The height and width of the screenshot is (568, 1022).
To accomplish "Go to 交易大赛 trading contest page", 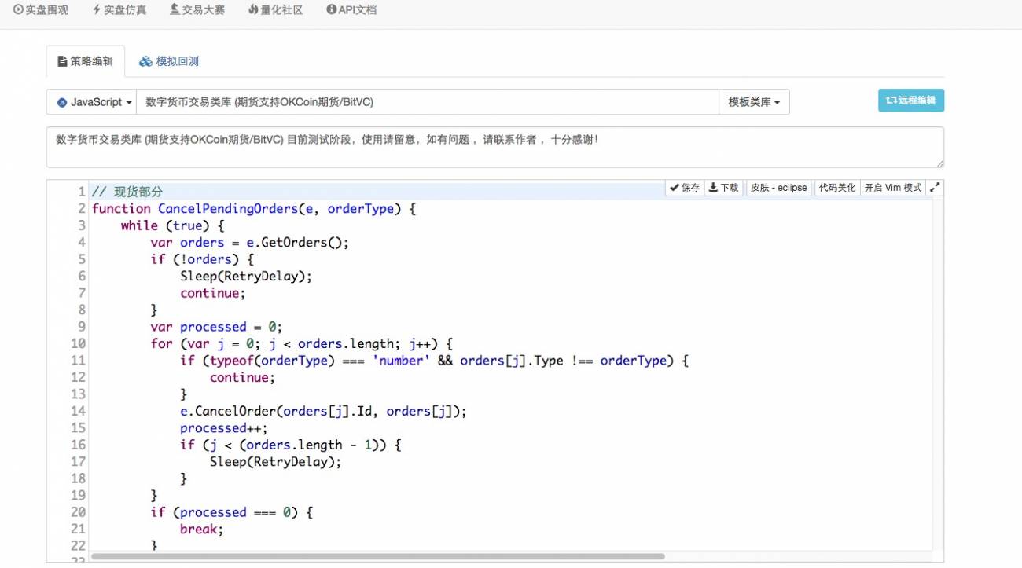I will (197, 10).
